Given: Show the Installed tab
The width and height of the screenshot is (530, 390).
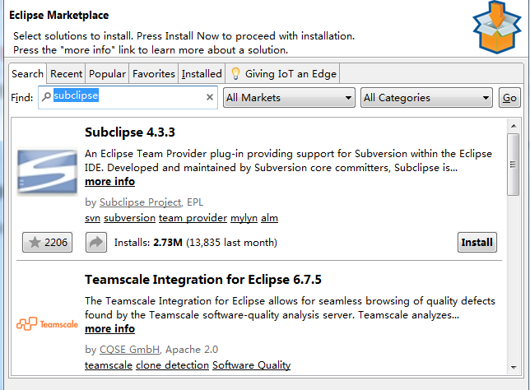Looking at the screenshot, I should pyautogui.click(x=202, y=74).
